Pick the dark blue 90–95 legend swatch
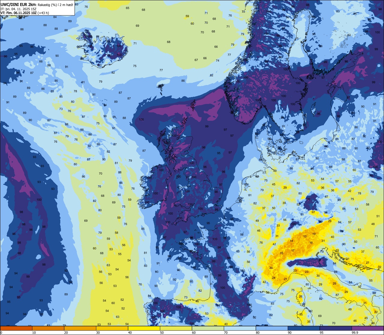The width and height of the screenshot is (384, 335). point(304,328)
